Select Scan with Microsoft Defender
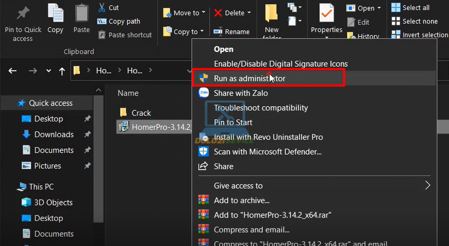Viewport: 449px width, 246px height. [x=267, y=151]
